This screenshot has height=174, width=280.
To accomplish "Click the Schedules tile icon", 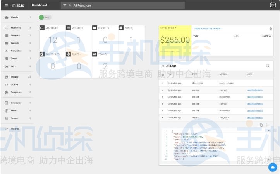I will [x=42, y=54].
